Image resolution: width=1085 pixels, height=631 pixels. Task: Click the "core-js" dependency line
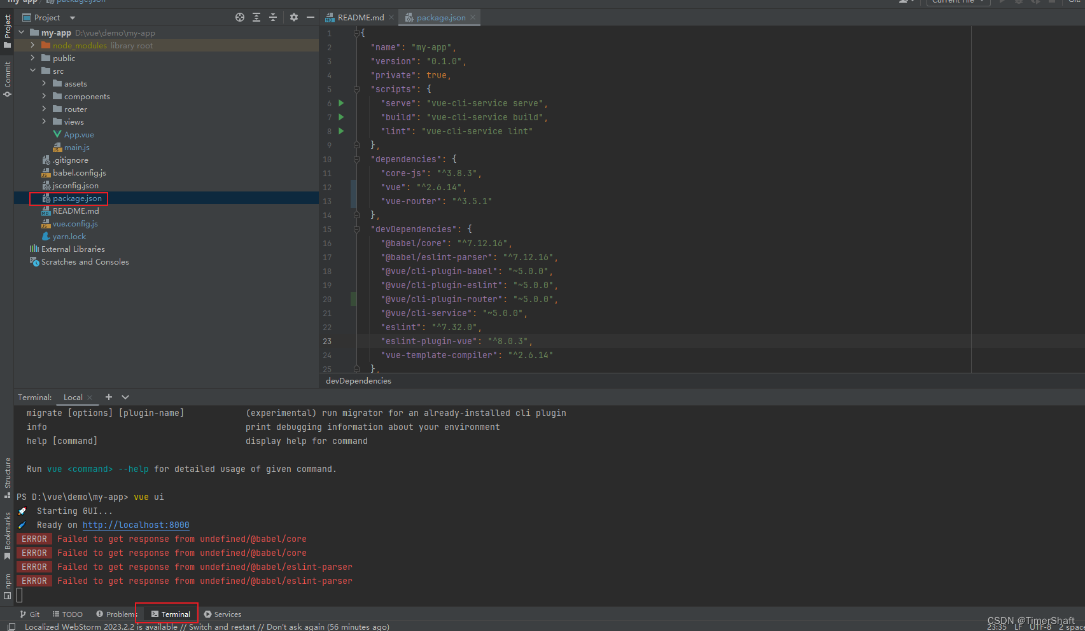click(431, 173)
